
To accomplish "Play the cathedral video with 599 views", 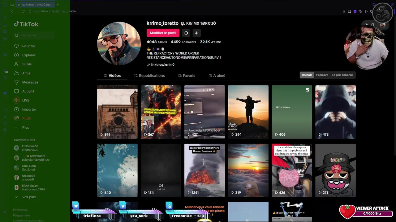I will coord(117,112).
